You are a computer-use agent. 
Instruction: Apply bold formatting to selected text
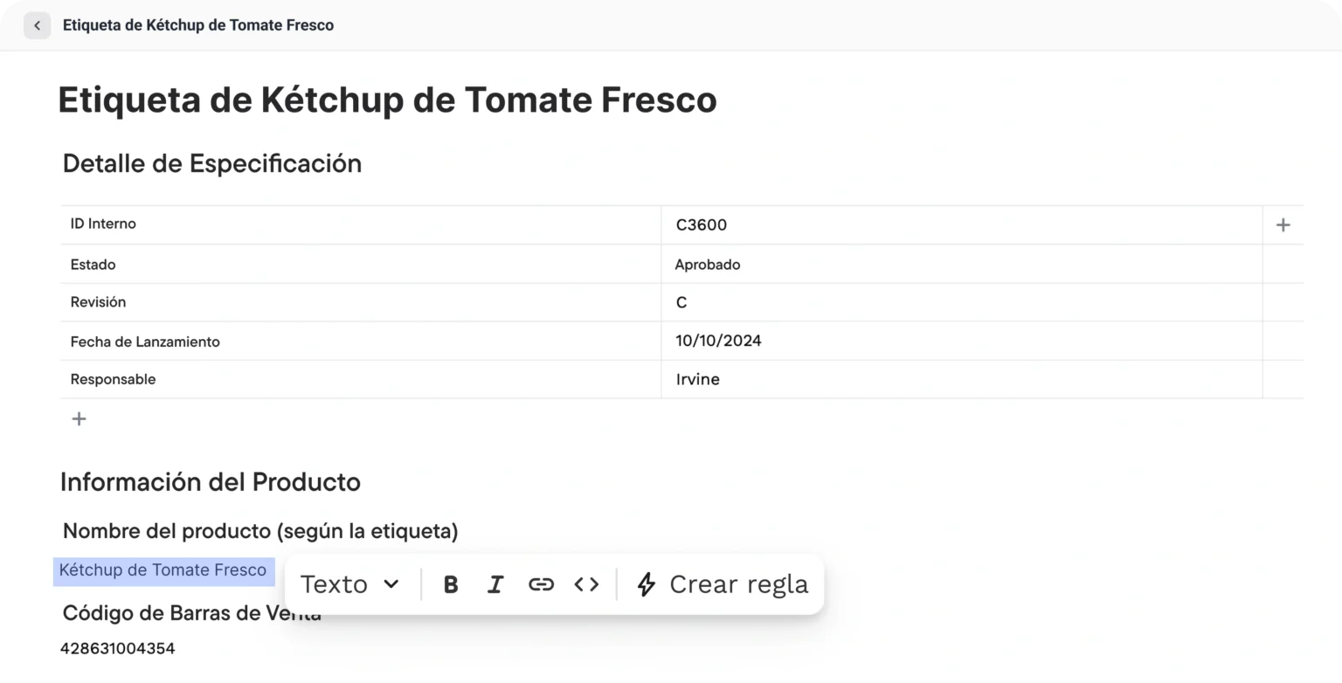pos(451,584)
